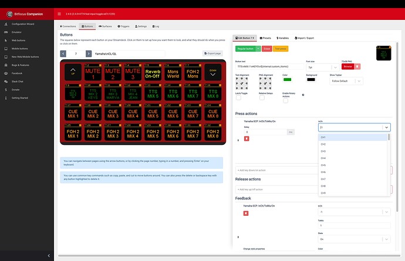Open the Variables tab
The width and height of the screenshot is (405, 261).
(282, 38)
